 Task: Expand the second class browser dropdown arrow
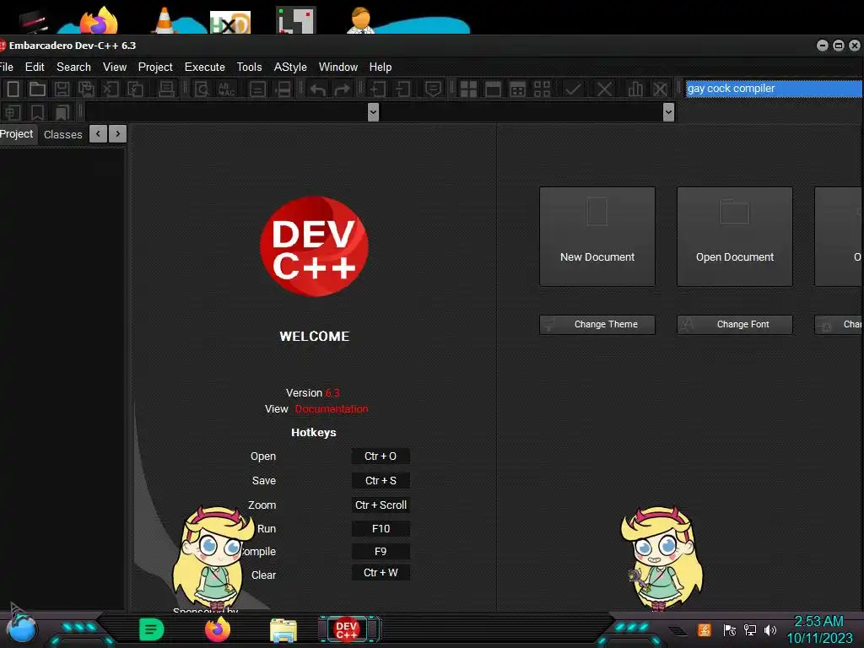(668, 112)
